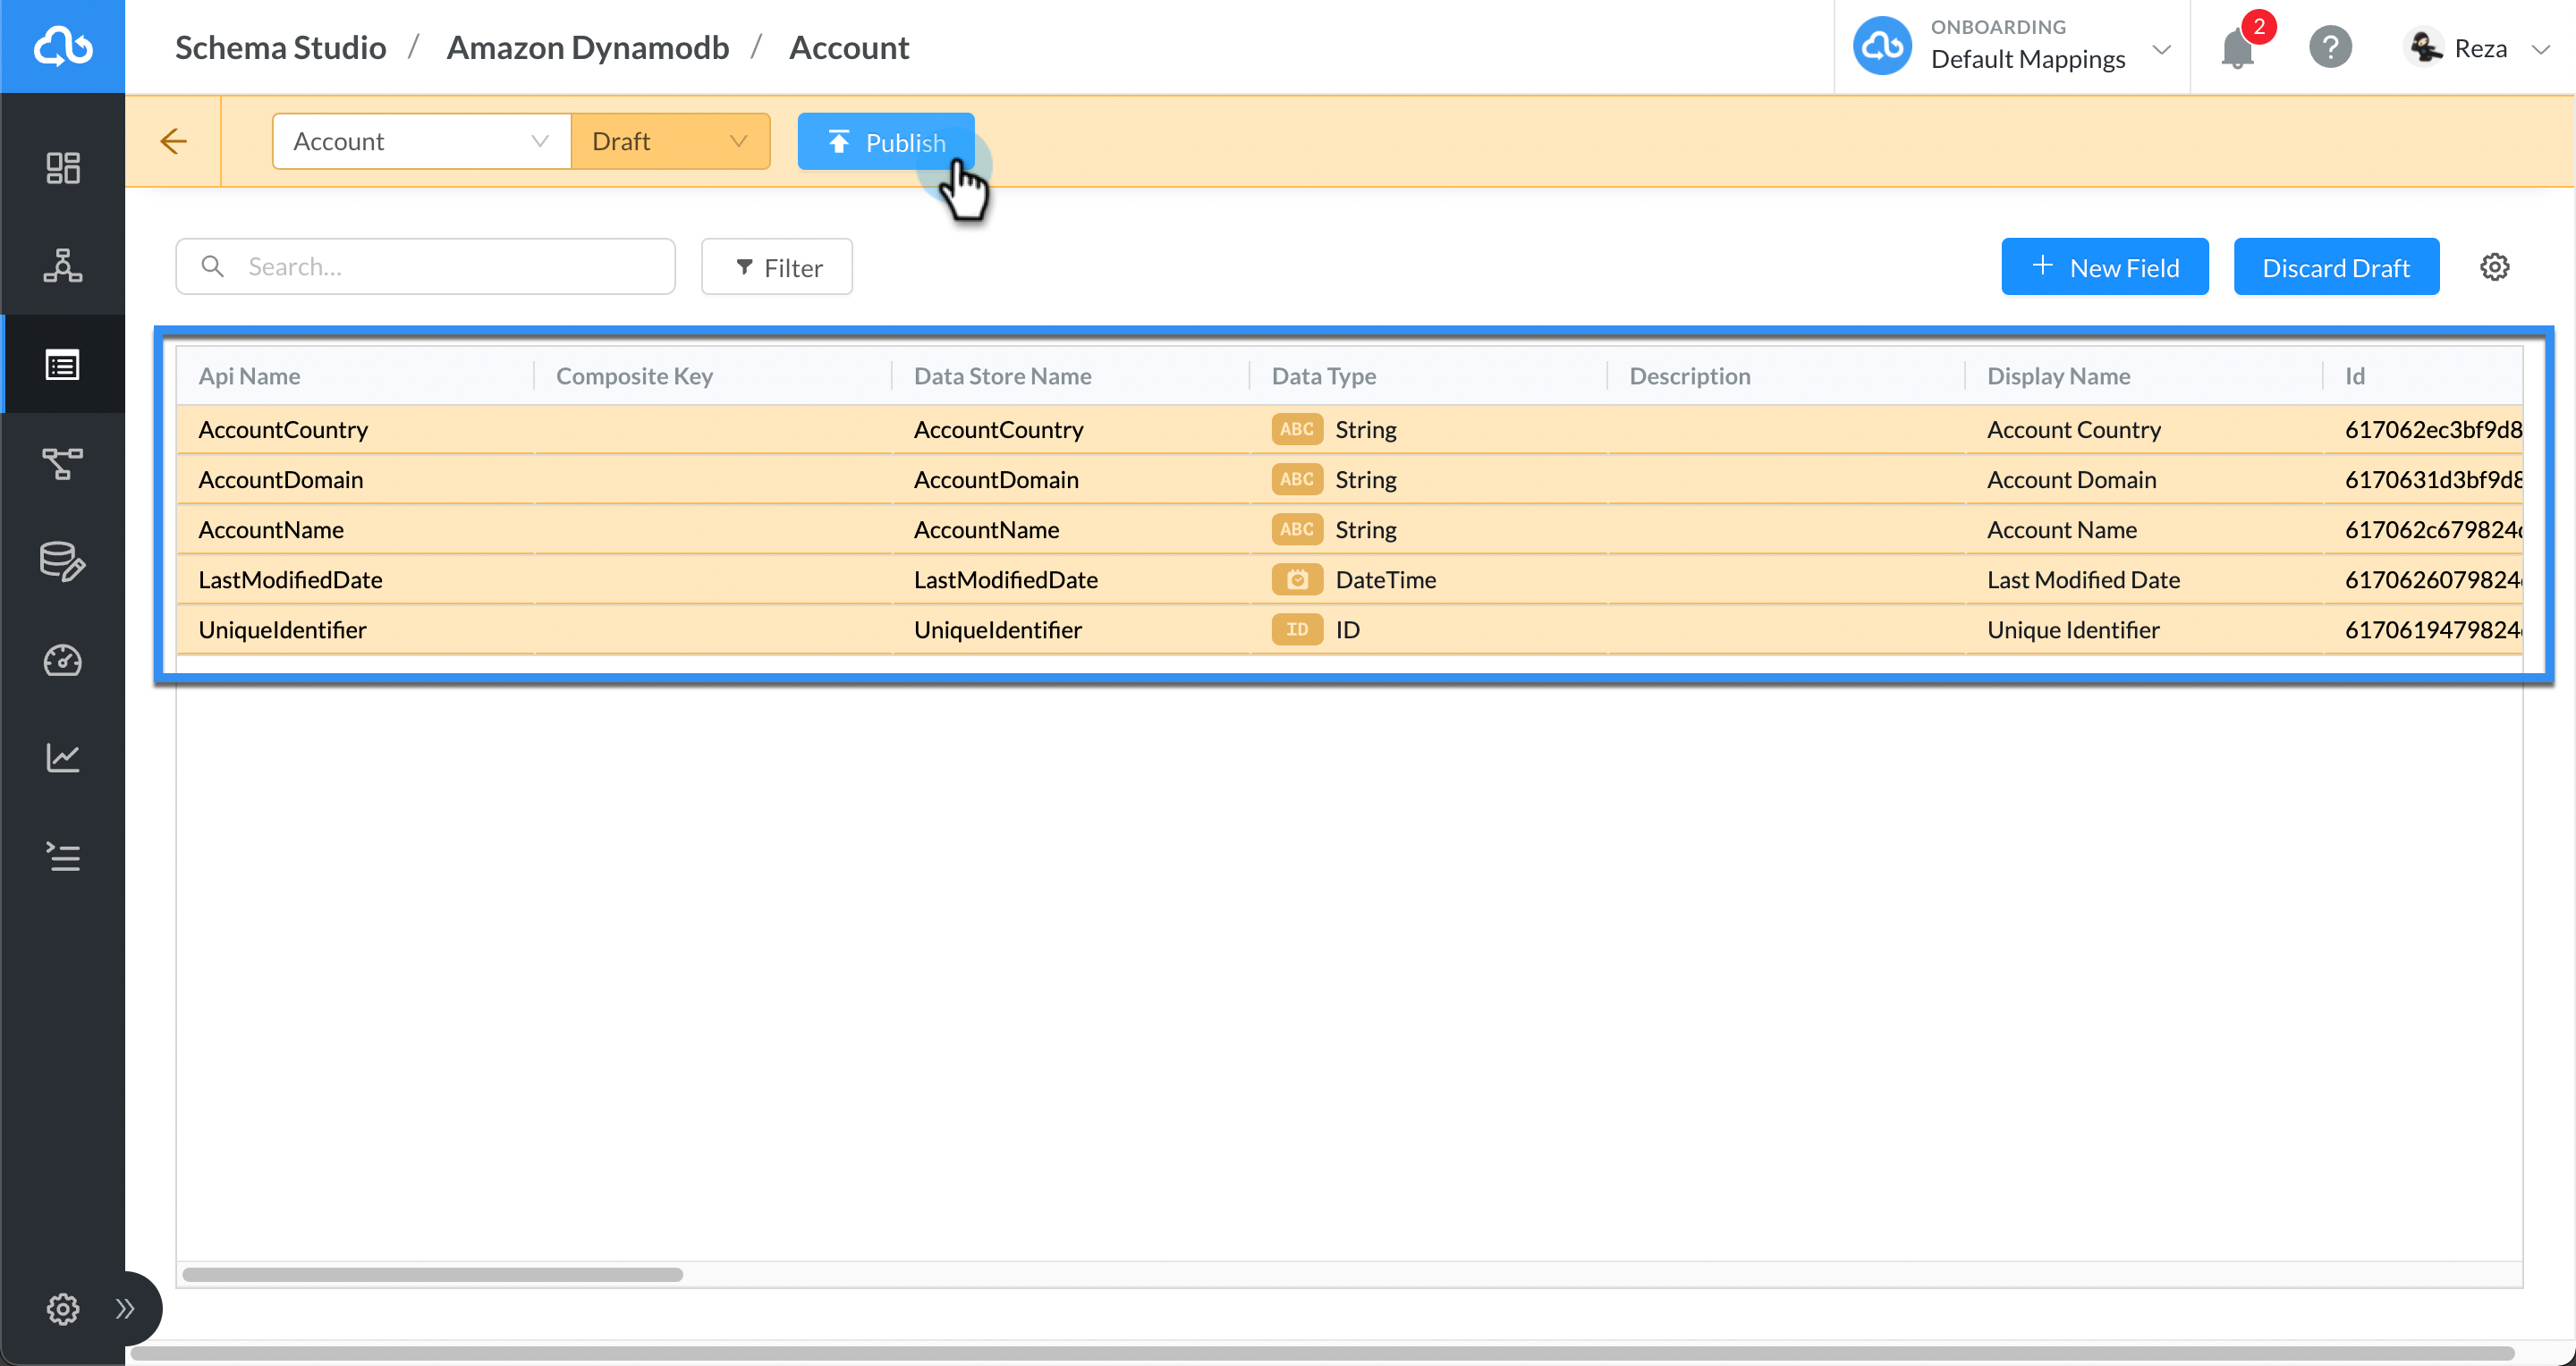Image resolution: width=2576 pixels, height=1366 pixels.
Task: Click Reza's profile avatar
Action: coord(2425,47)
